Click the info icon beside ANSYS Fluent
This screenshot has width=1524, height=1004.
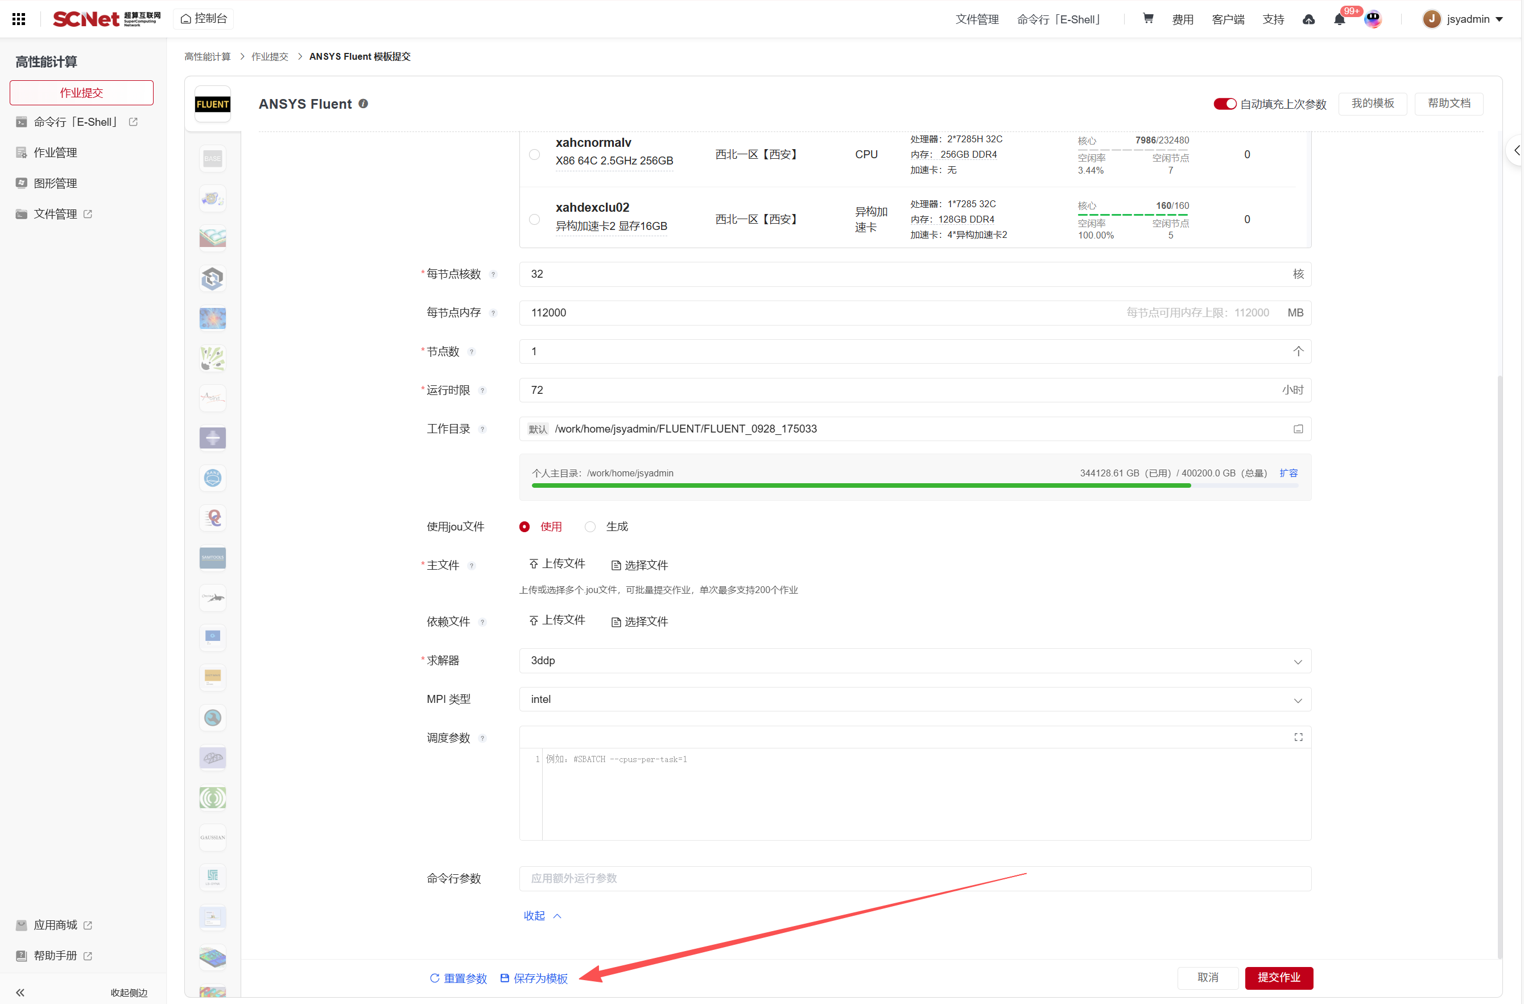(363, 104)
